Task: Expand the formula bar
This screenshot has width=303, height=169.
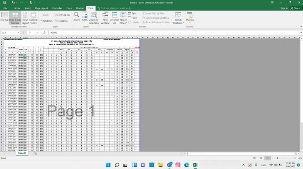Action: 301,33
